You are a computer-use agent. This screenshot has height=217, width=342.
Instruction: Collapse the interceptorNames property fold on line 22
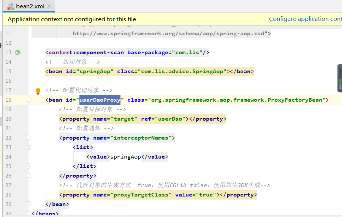point(29,138)
